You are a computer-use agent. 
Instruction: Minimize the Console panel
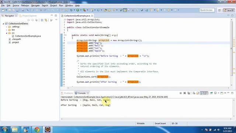pyautogui.click(x=228, y=93)
